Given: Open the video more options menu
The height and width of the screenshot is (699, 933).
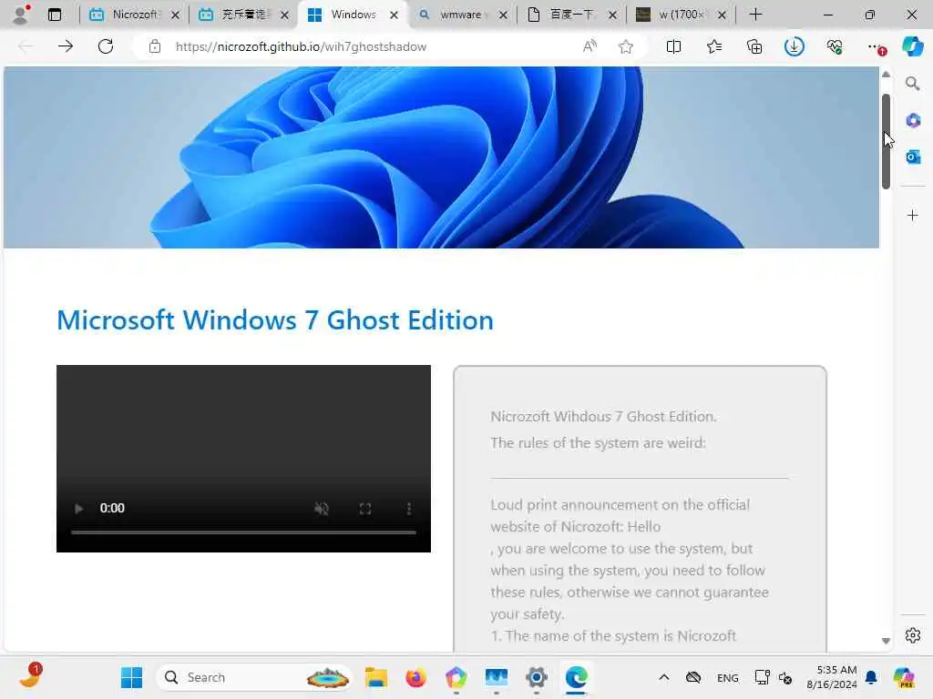Looking at the screenshot, I should click(409, 508).
